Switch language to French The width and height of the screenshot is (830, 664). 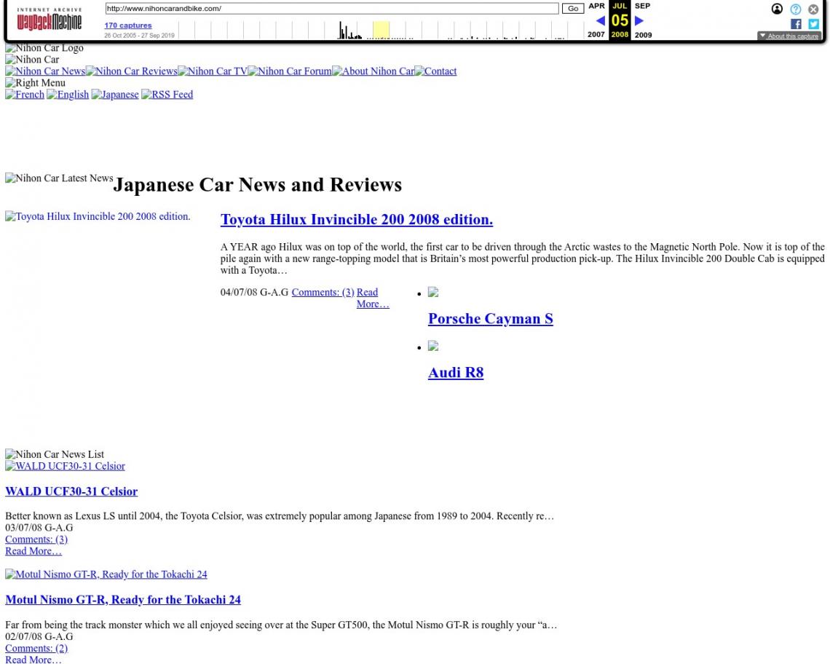[24, 94]
